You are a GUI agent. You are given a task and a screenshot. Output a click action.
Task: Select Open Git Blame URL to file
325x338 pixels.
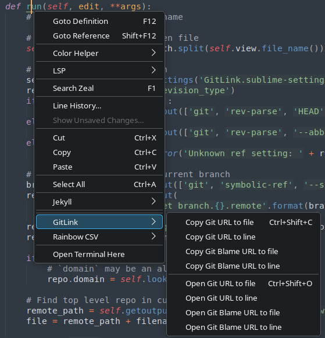point(244,313)
